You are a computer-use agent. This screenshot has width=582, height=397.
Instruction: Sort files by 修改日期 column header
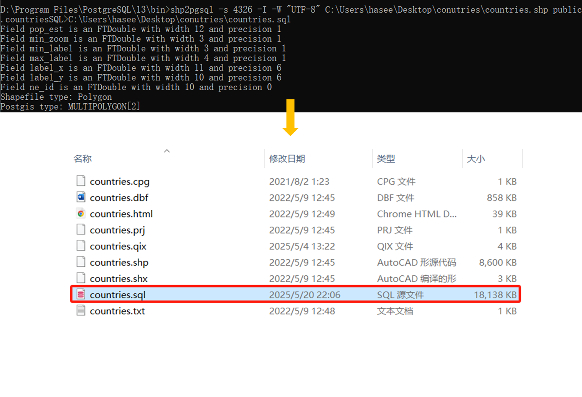[287, 158]
